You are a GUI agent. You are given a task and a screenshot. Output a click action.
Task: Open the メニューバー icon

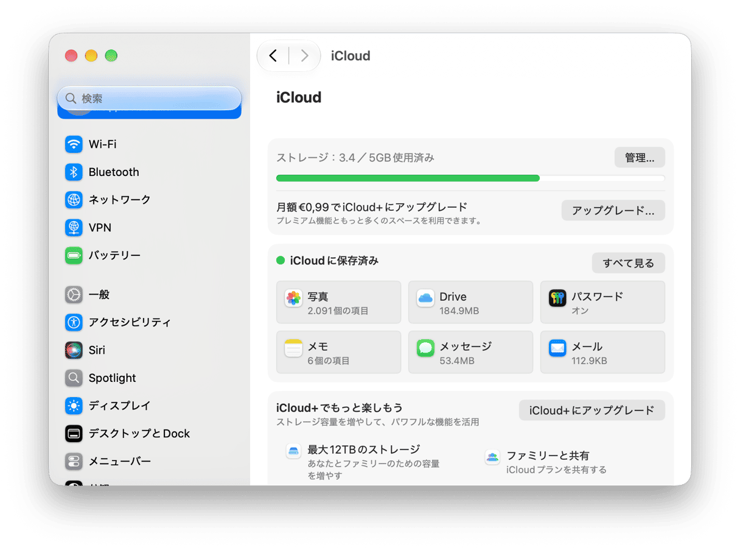74,462
